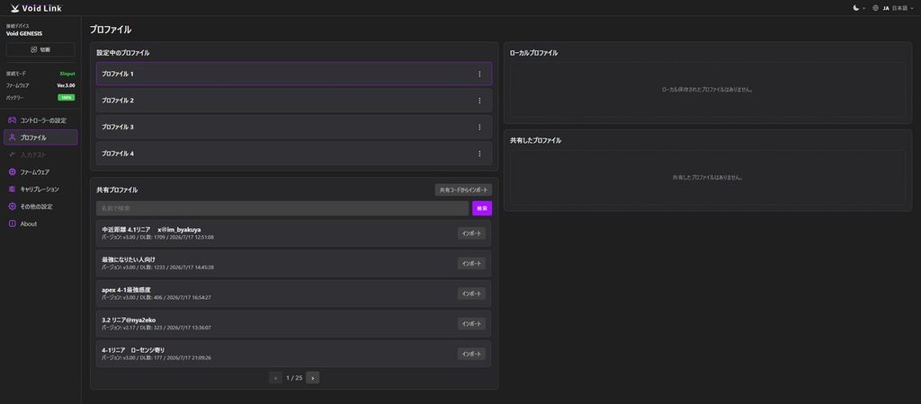Open the moon theme dropdown
The width and height of the screenshot is (921, 404).
[859, 8]
